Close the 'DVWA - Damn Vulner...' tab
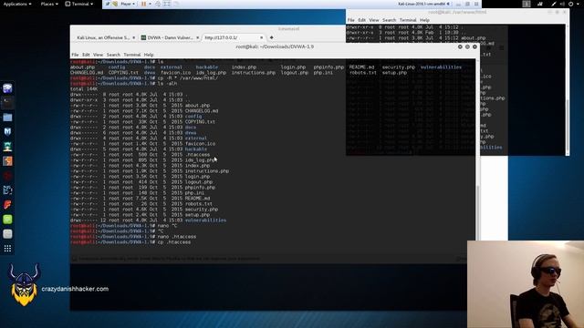Viewport: 584px width, 328px height. tap(198, 37)
